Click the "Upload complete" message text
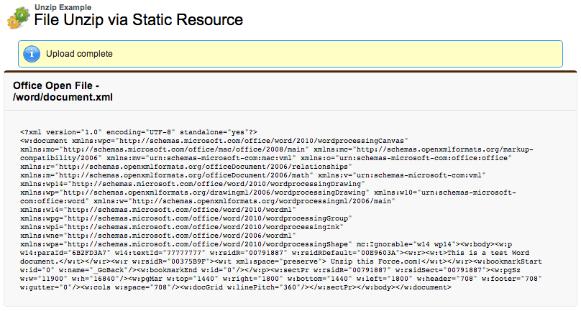 (78, 54)
